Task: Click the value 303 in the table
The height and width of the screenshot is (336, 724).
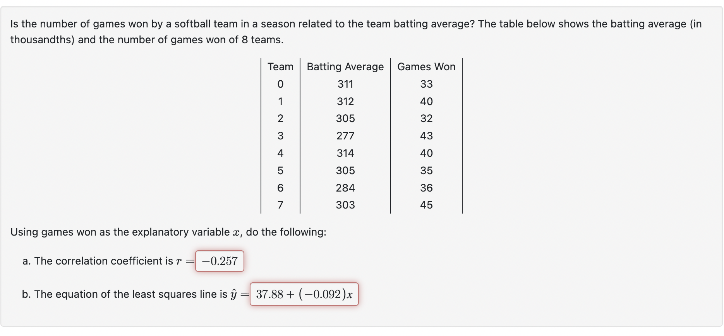Action: pyautogui.click(x=345, y=205)
